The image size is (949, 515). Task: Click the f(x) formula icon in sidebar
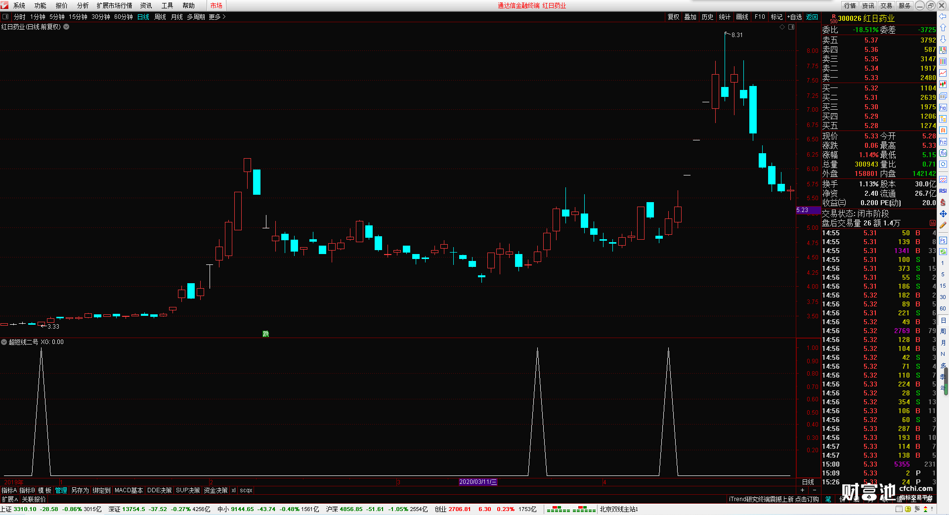(x=943, y=153)
